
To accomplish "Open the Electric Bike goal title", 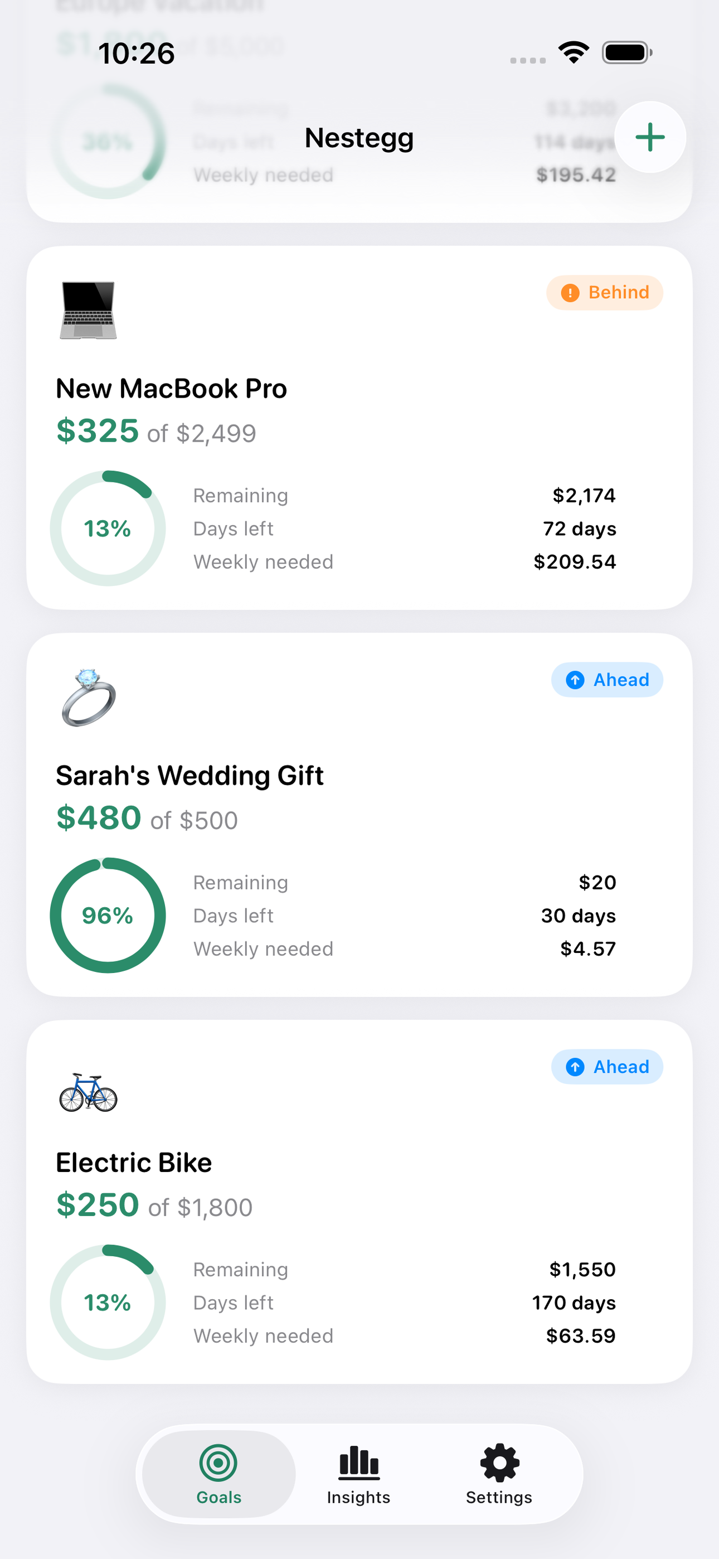I will [x=134, y=1163].
